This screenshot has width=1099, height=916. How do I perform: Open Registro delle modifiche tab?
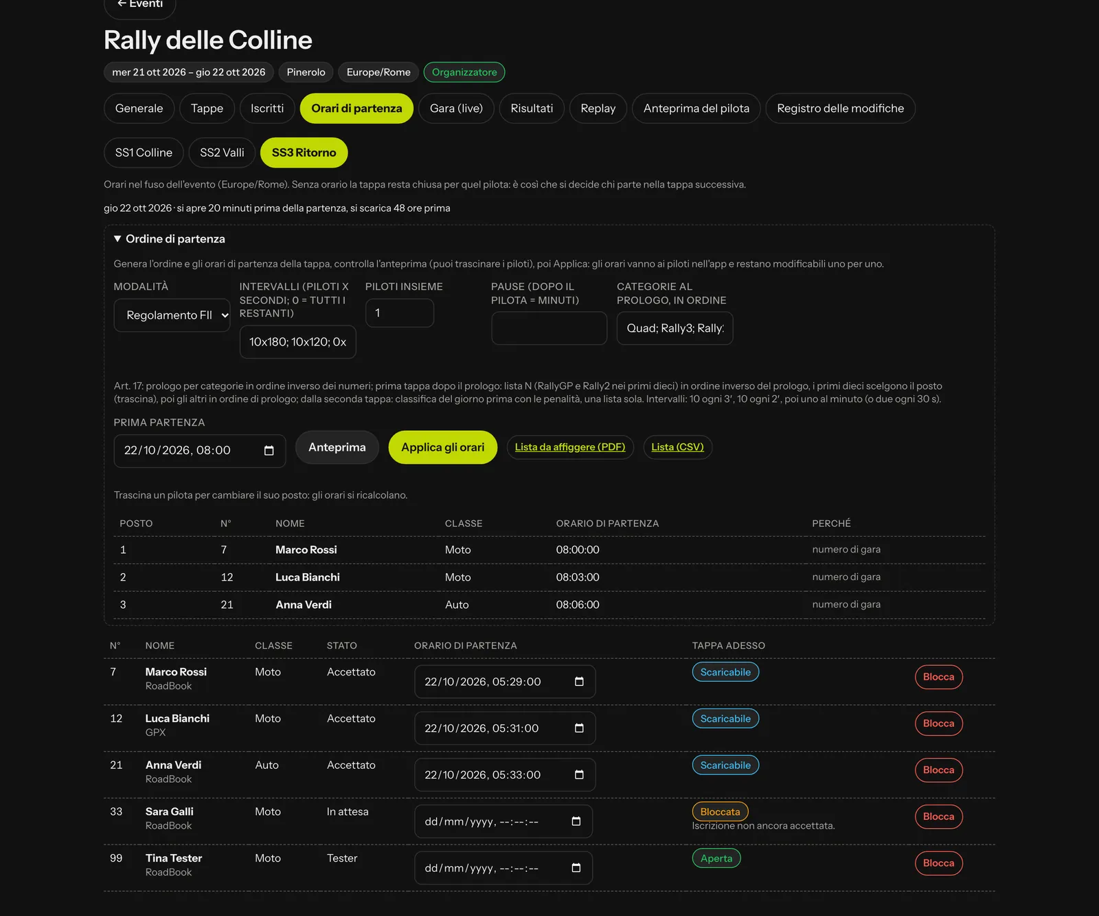841,109
